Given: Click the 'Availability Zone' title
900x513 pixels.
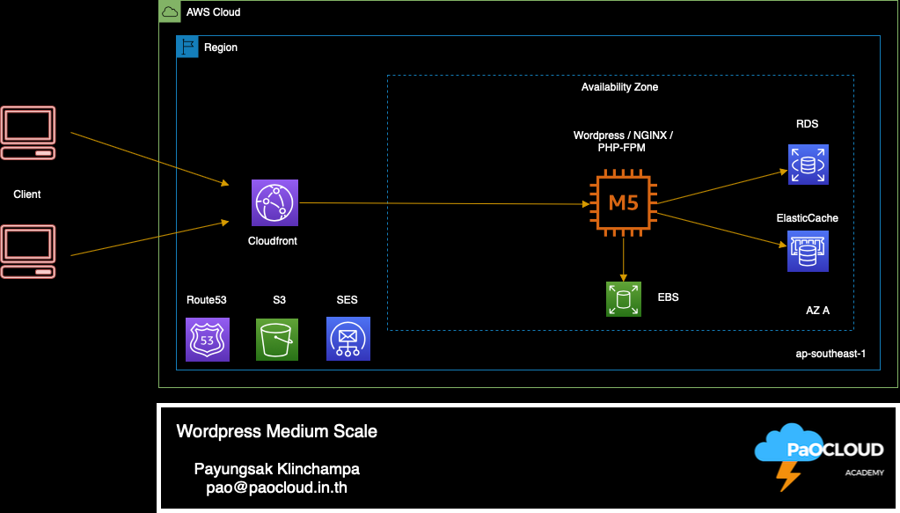Looking at the screenshot, I should point(620,86).
